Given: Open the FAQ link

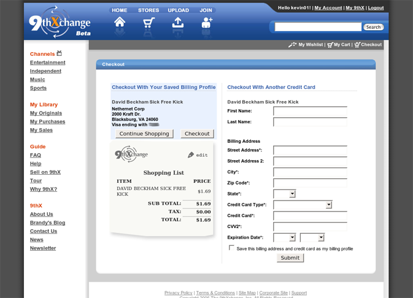Looking at the screenshot, I should tap(36, 155).
